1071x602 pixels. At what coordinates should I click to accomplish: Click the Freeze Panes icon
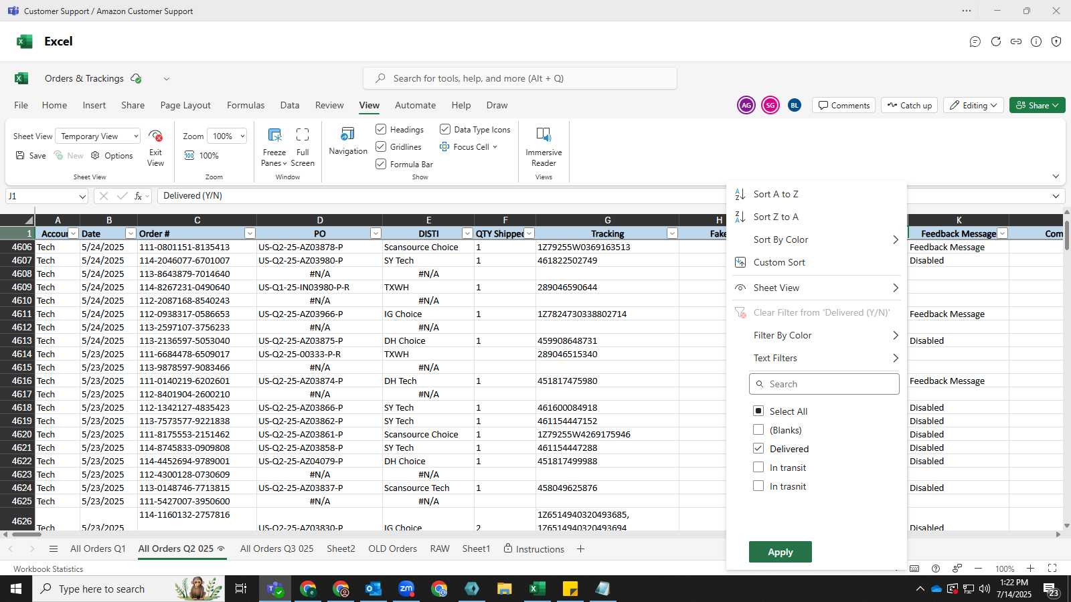[274, 134]
